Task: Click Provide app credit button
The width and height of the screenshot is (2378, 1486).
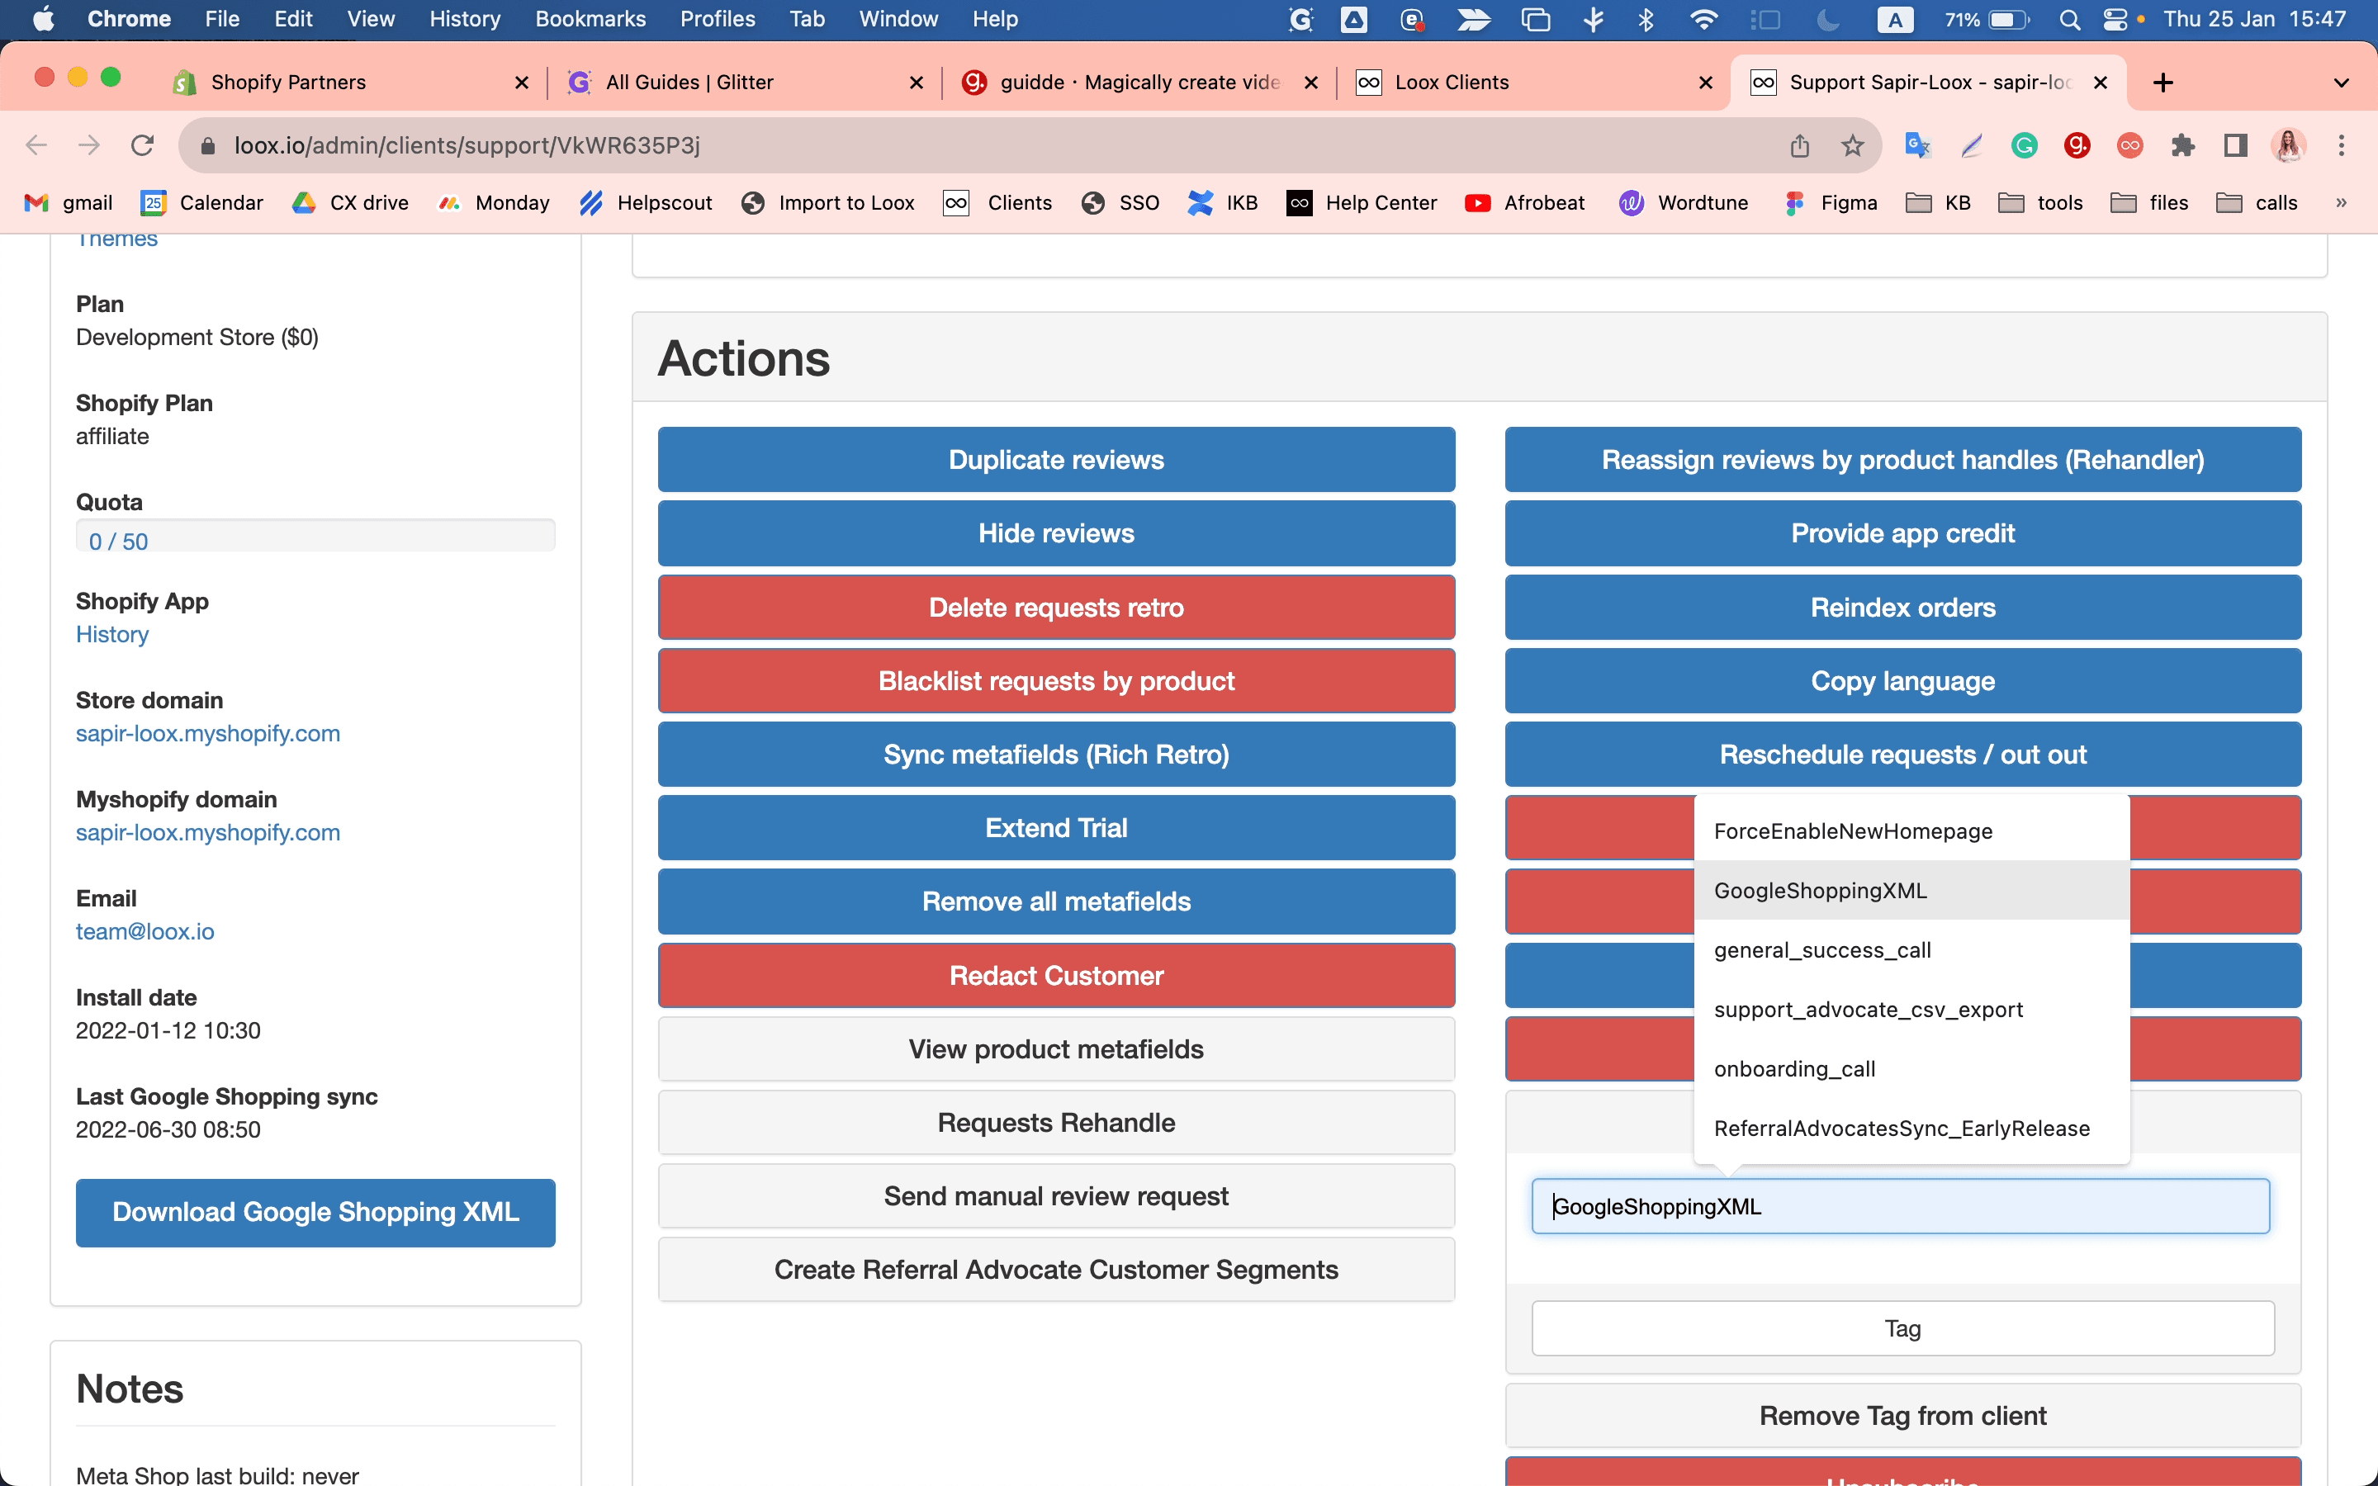Action: [x=1902, y=532]
